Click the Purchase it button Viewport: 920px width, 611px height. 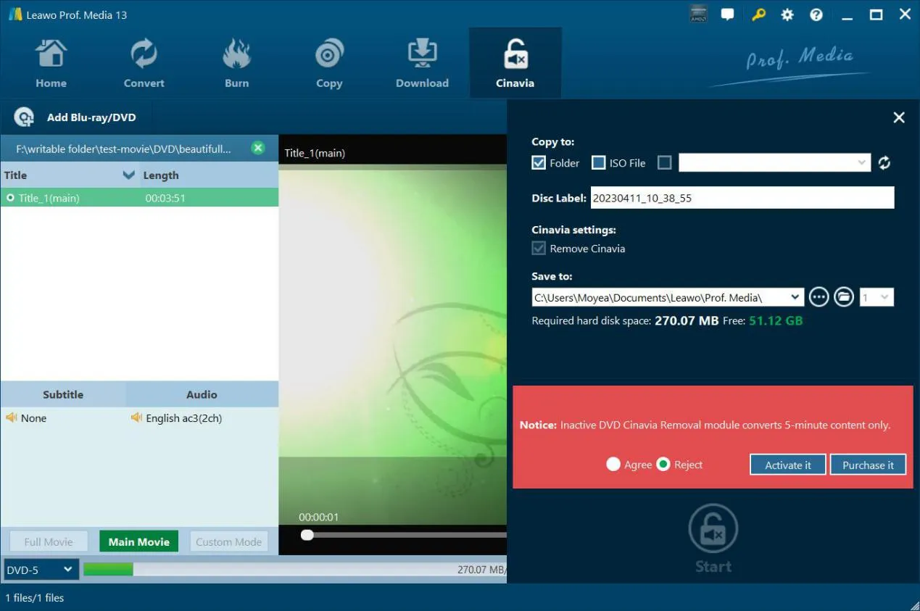(x=868, y=465)
